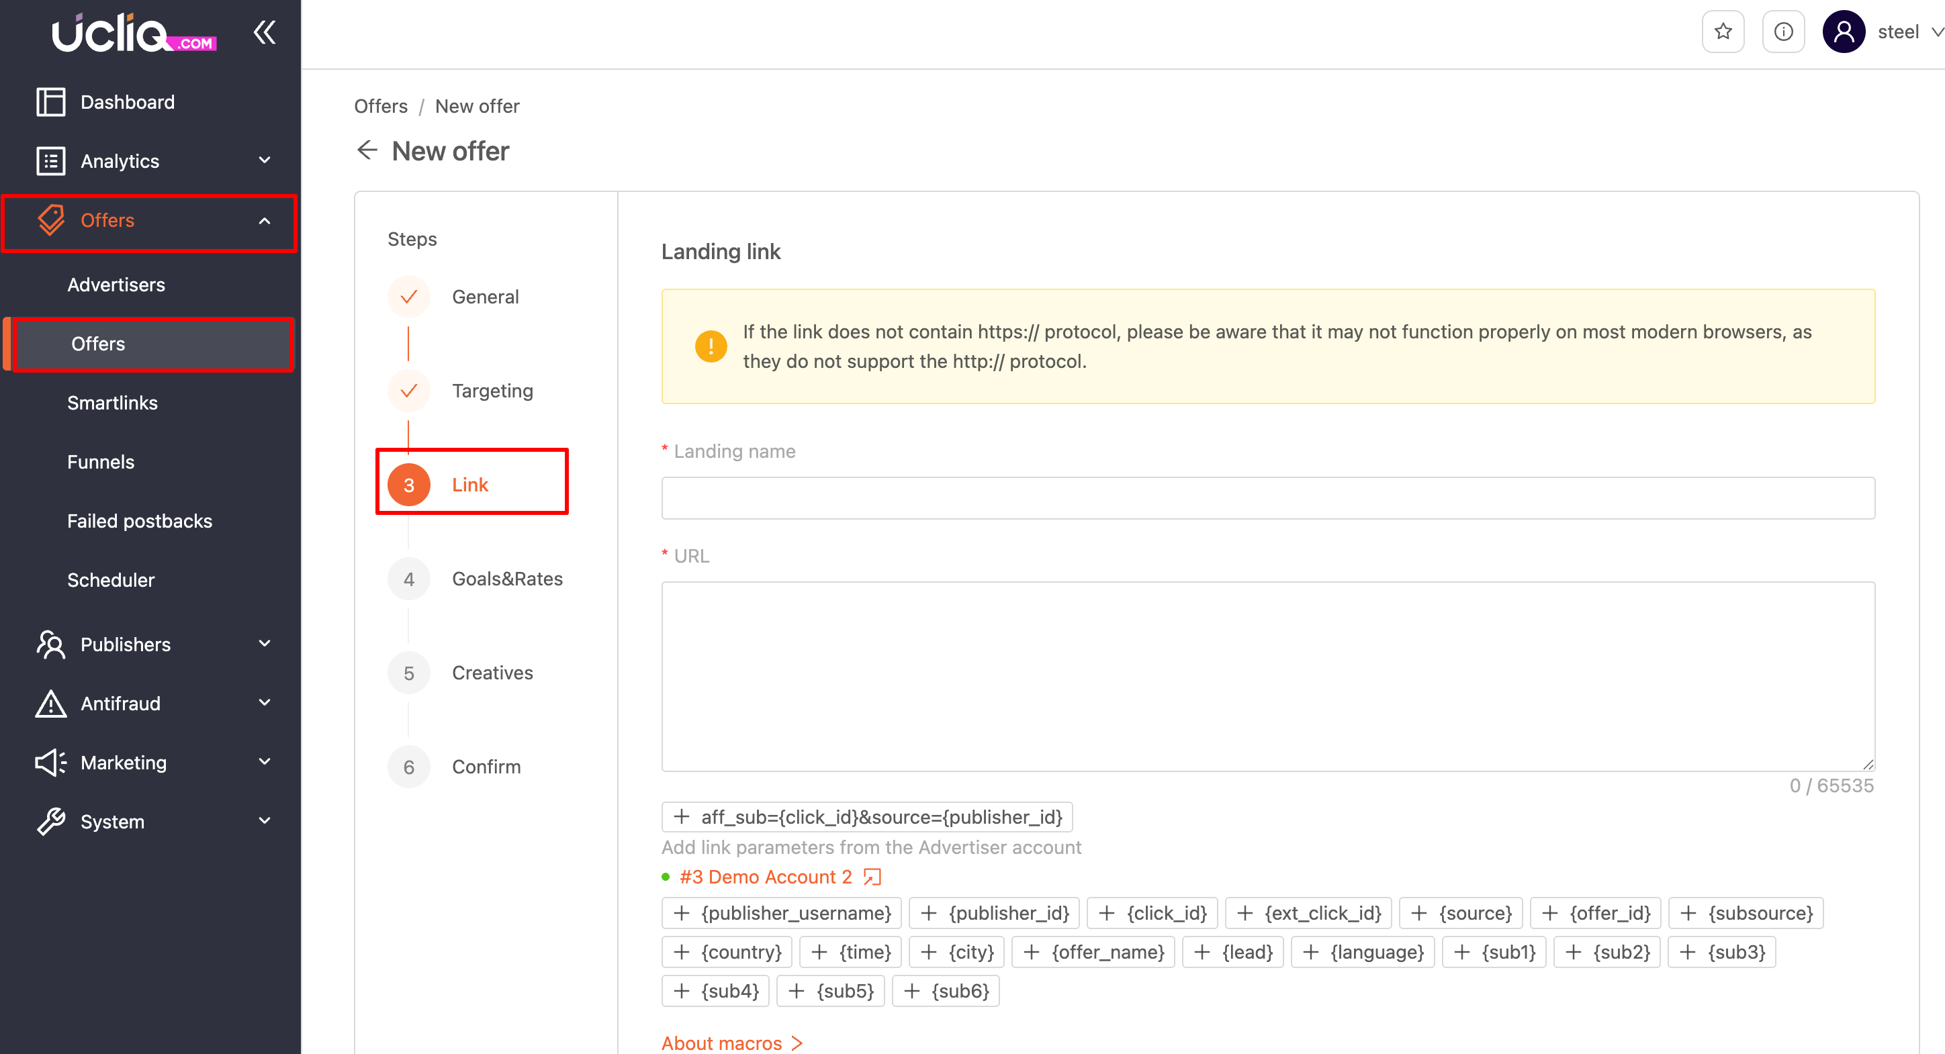The height and width of the screenshot is (1054, 1945).
Task: Go back using the arrow icon
Action: click(367, 150)
